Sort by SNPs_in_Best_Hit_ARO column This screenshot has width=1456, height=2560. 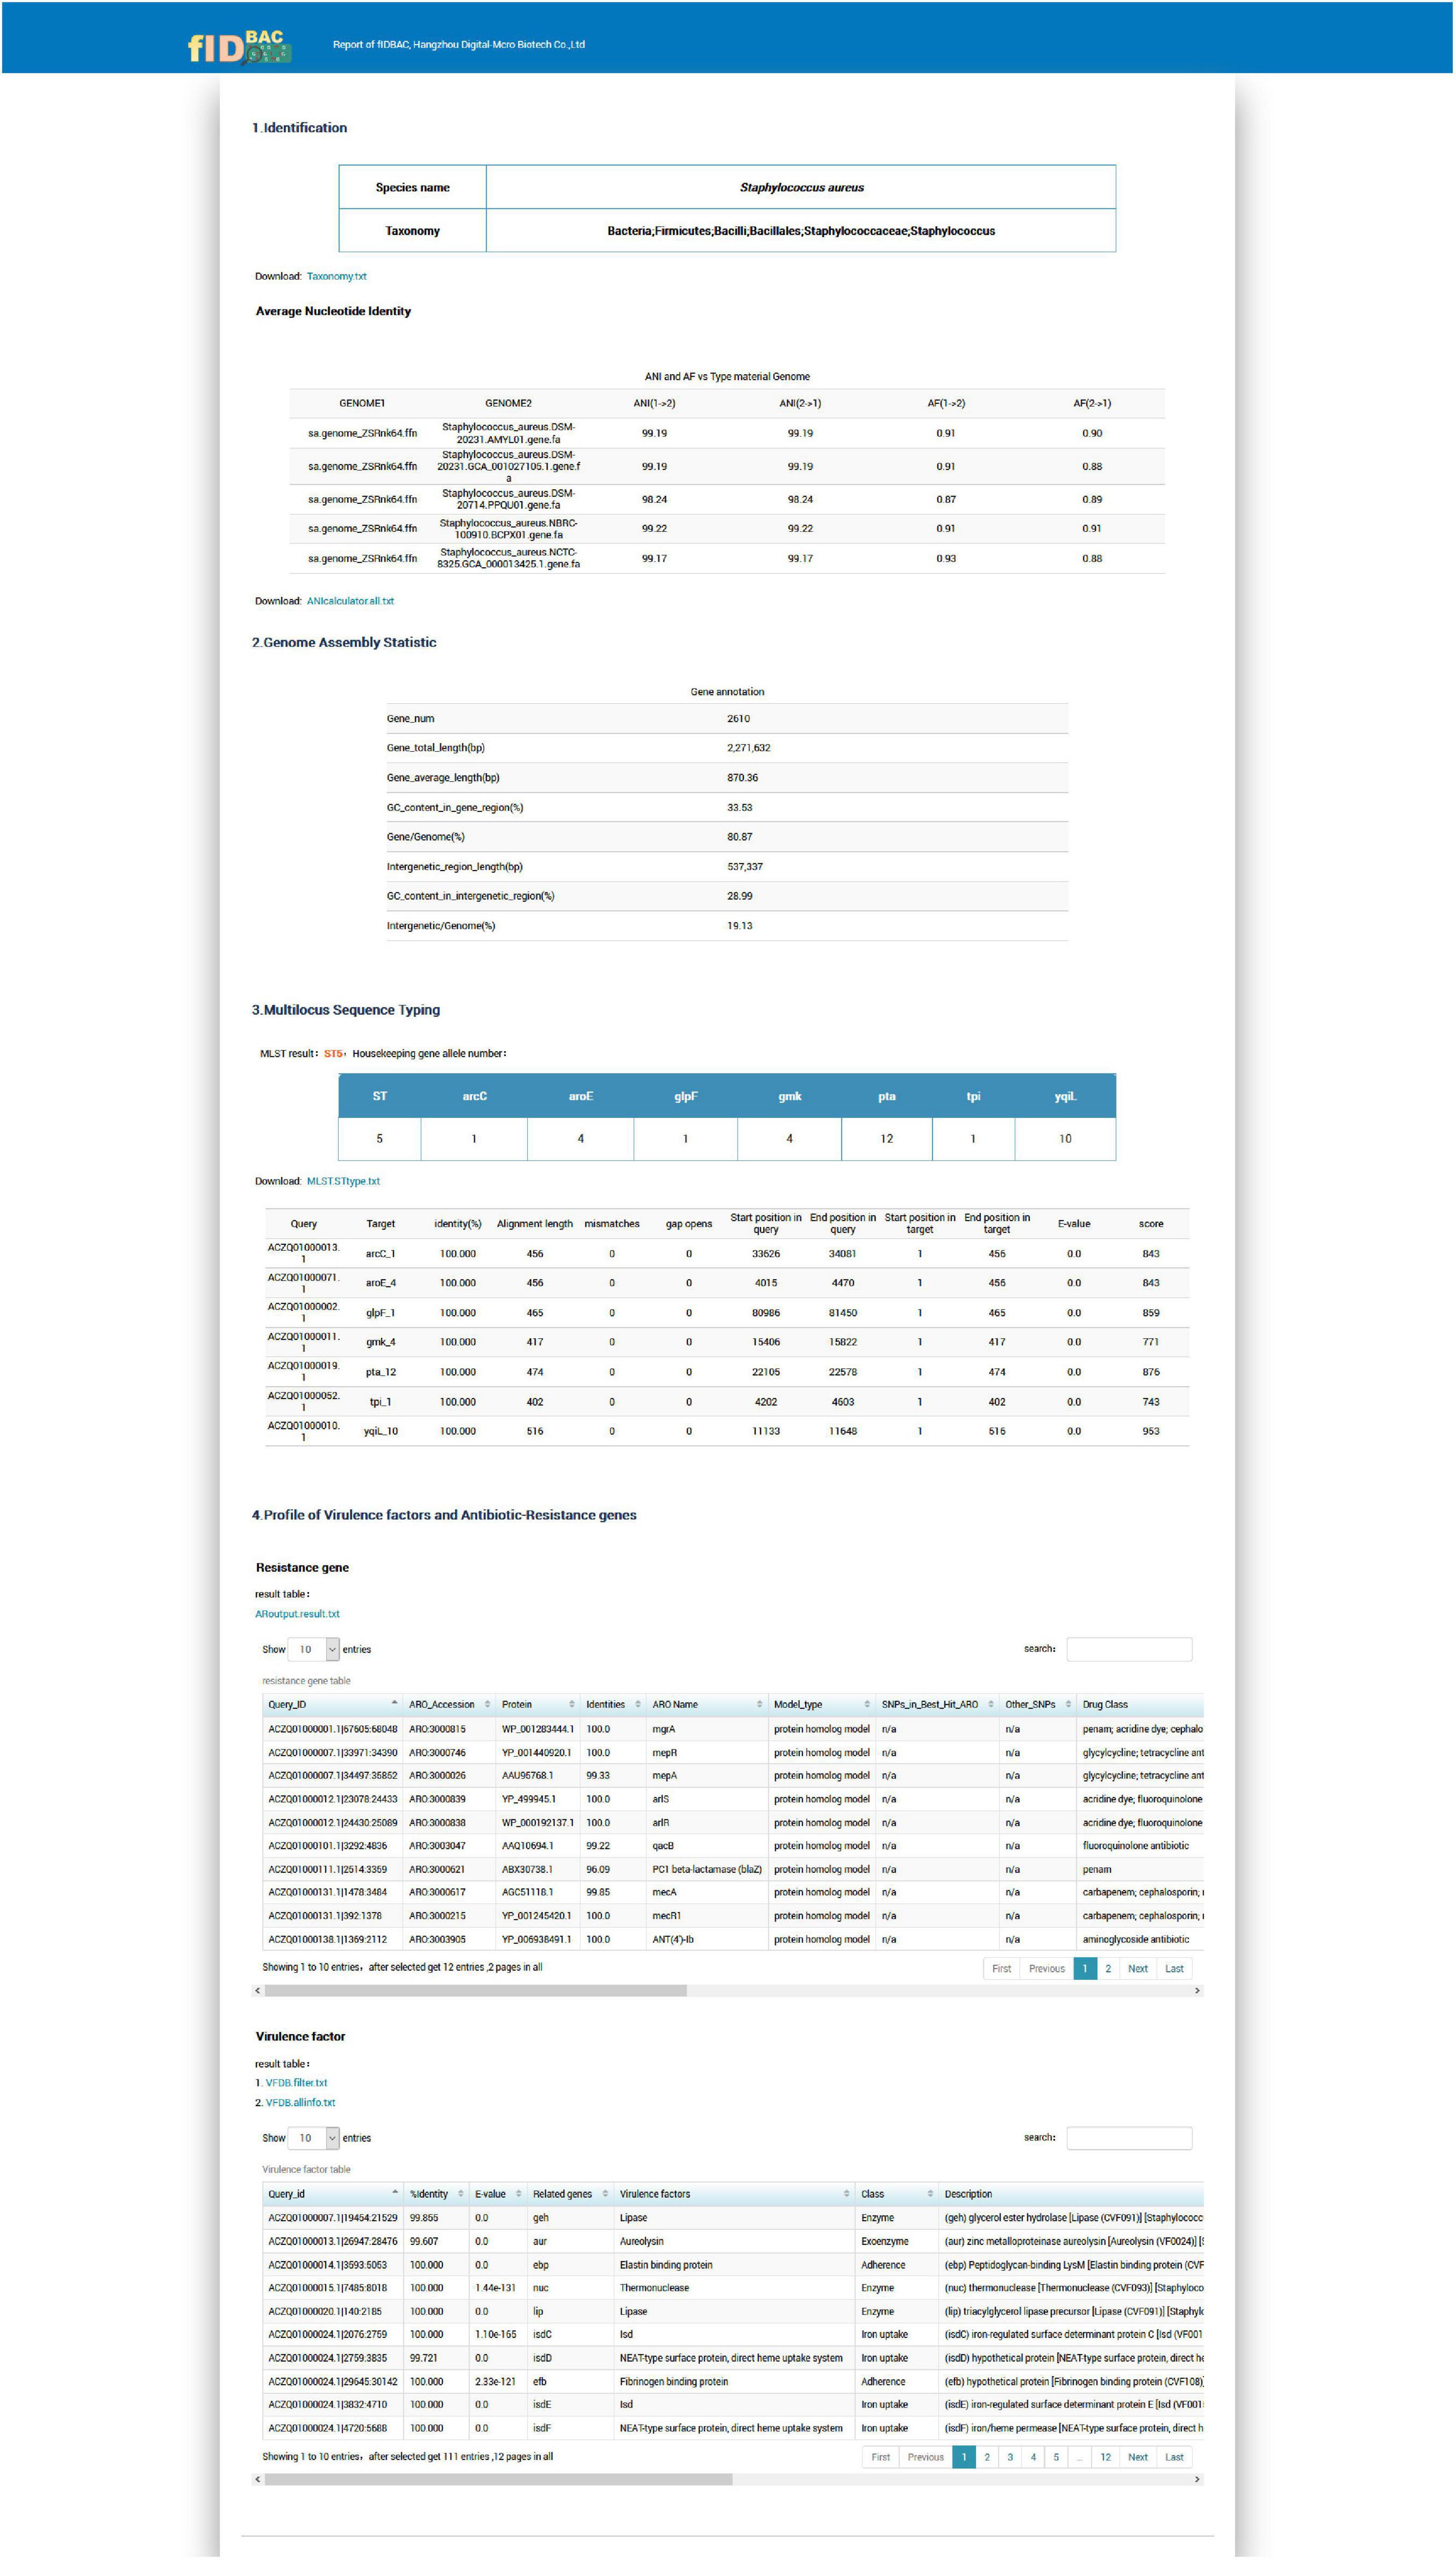937,1705
